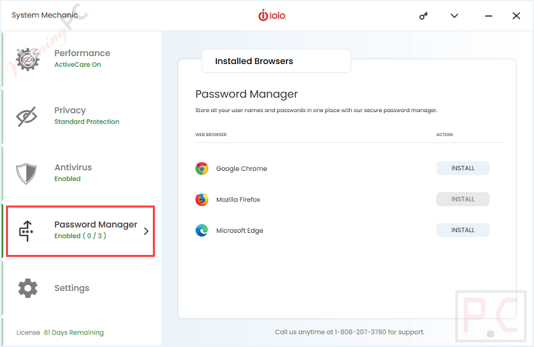
Task: Click the Settings gear icon
Action: pos(27,288)
